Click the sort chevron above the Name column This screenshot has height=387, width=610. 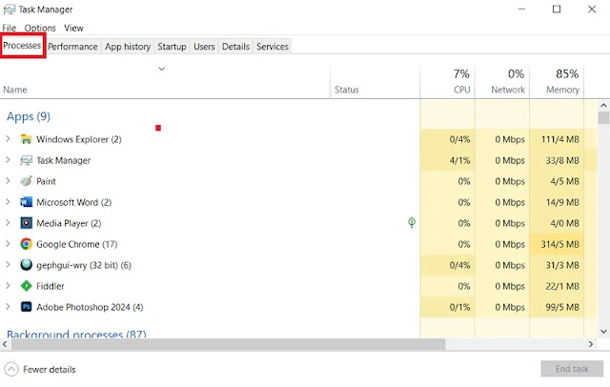point(162,69)
